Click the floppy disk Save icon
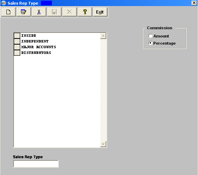 (x=54, y=12)
